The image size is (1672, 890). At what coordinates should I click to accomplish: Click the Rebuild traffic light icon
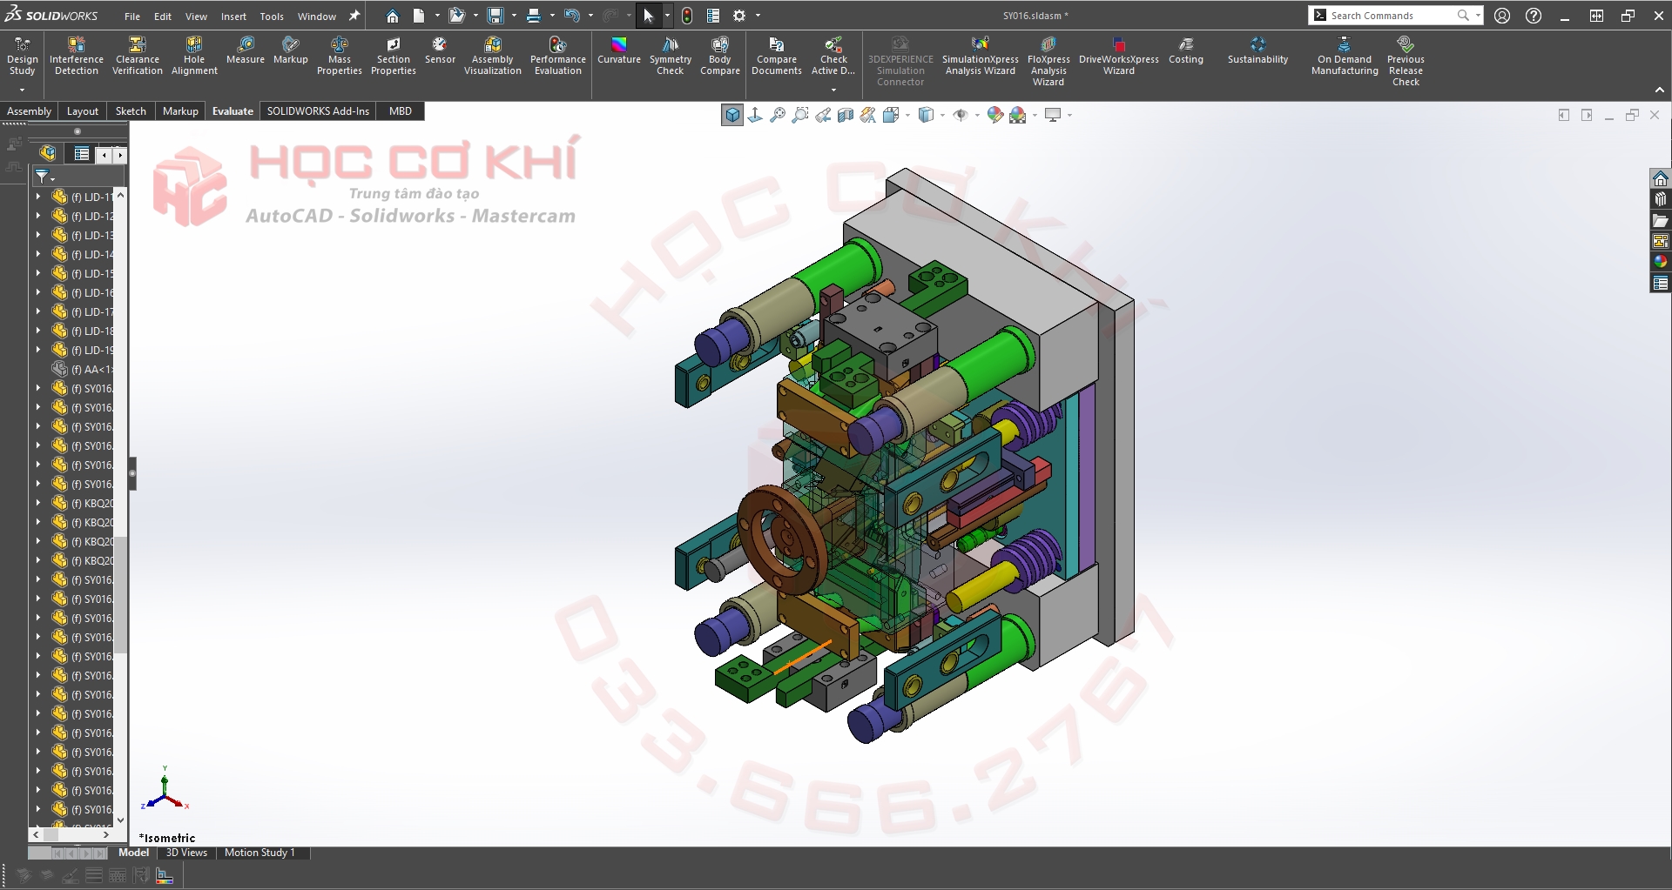pos(687,16)
